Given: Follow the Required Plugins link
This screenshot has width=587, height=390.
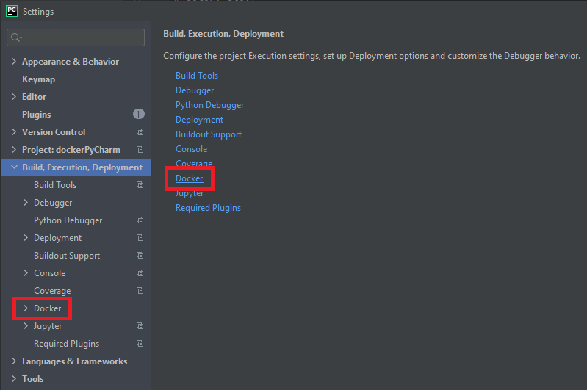Looking at the screenshot, I should pos(208,208).
